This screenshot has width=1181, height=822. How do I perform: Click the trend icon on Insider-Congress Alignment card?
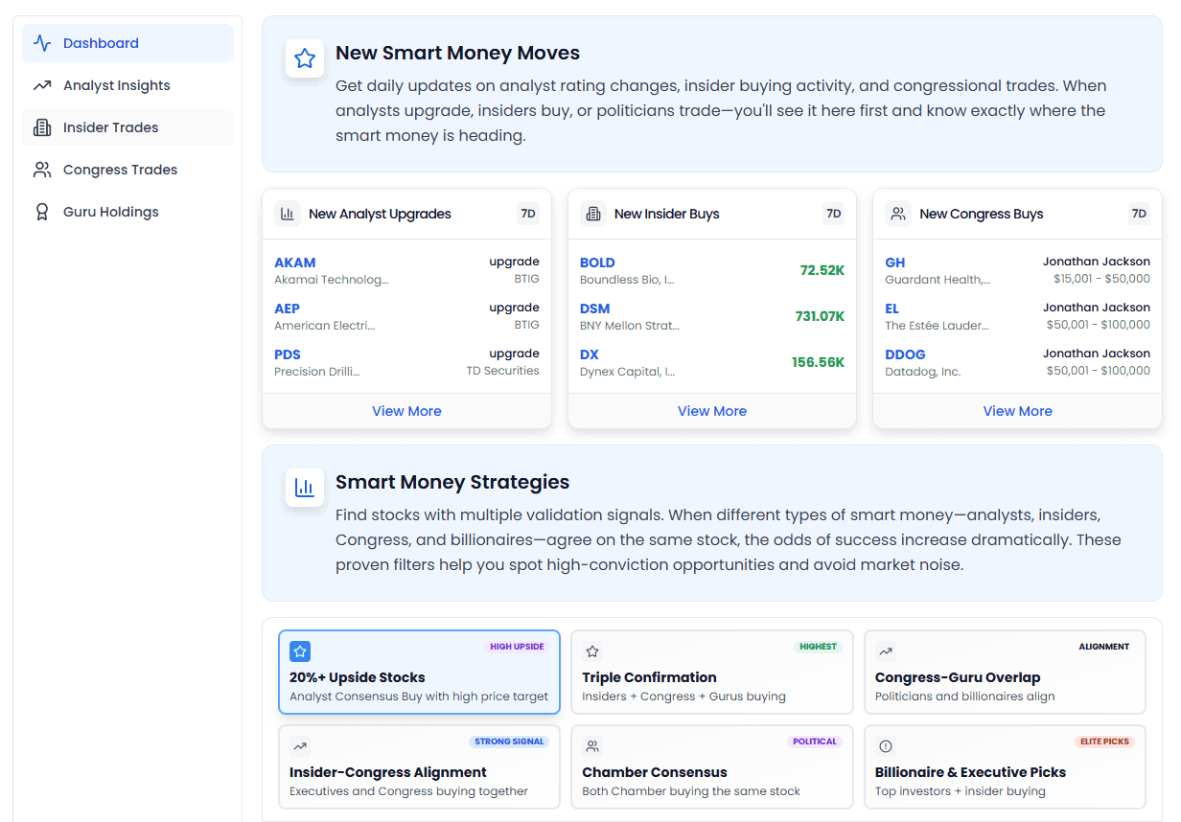(x=300, y=746)
